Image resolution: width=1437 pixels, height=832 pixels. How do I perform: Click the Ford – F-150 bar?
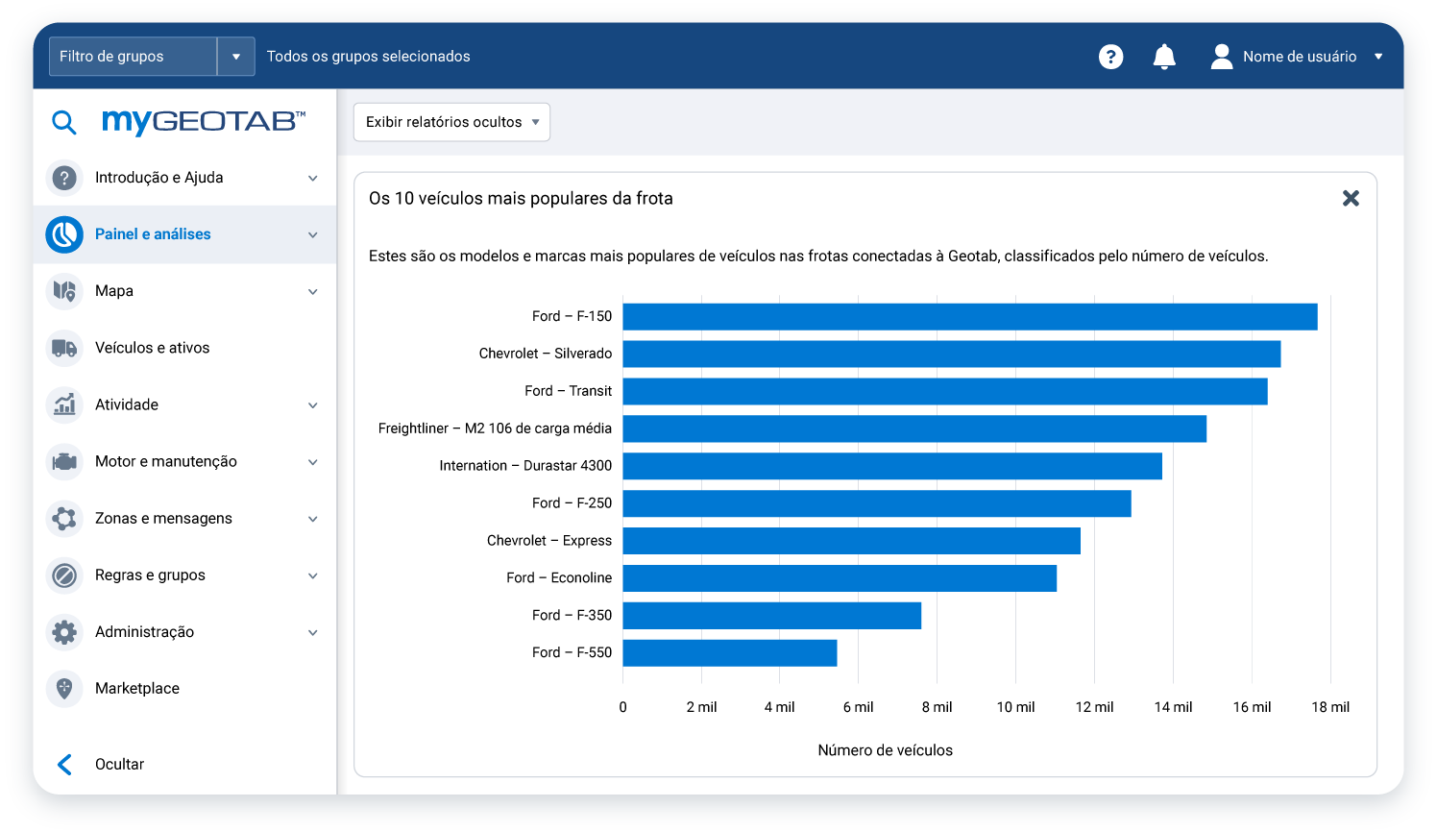[x=970, y=316]
